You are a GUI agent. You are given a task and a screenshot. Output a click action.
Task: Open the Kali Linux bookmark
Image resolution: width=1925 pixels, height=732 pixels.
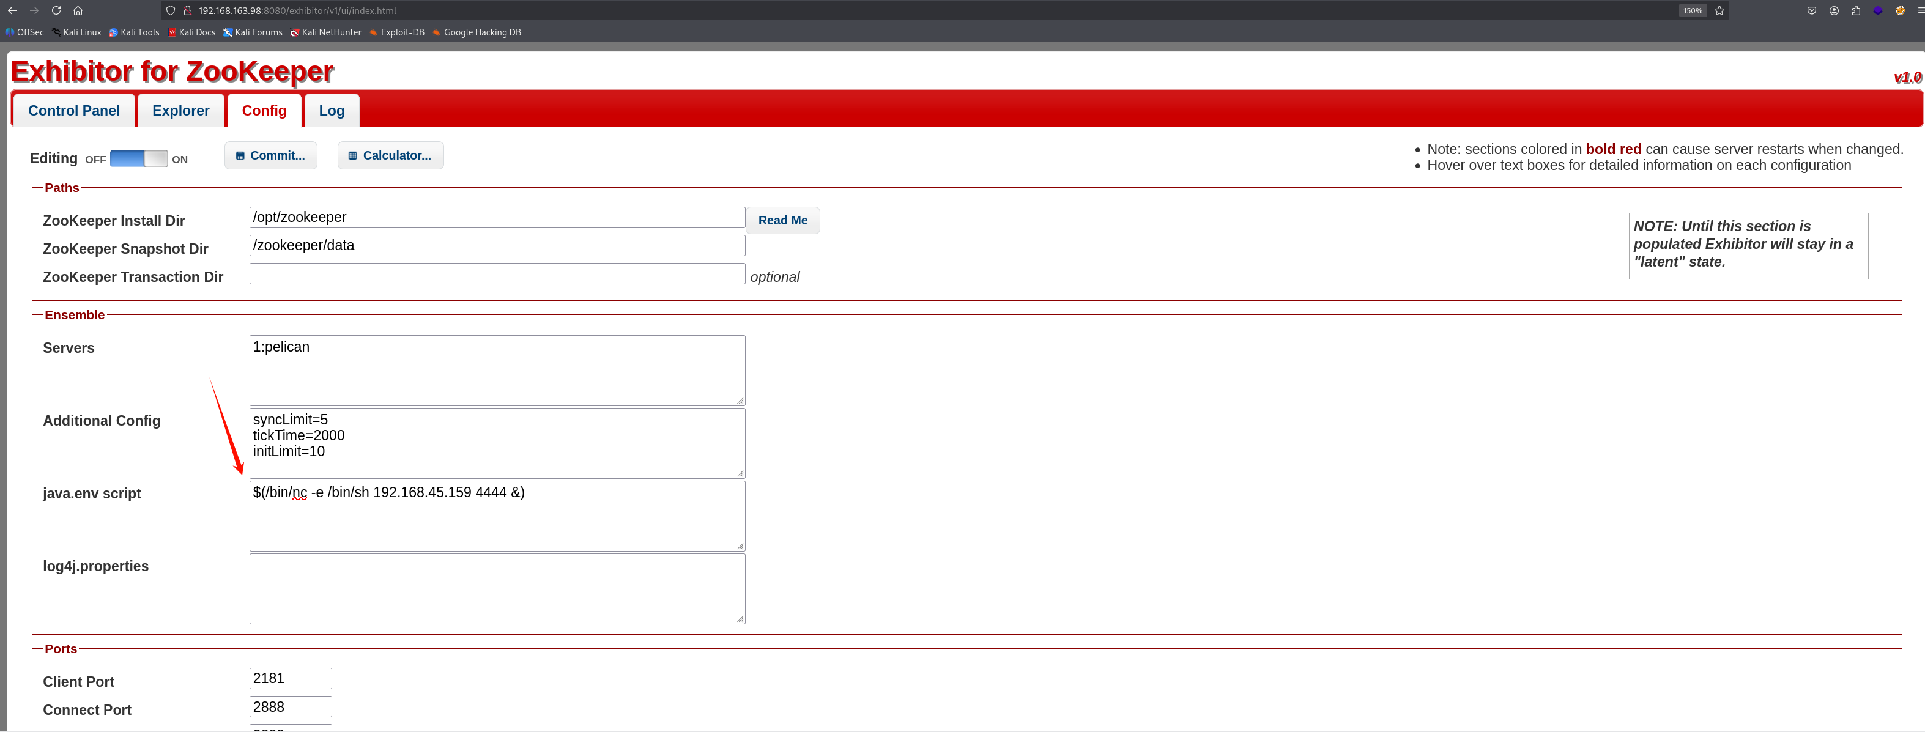click(76, 32)
